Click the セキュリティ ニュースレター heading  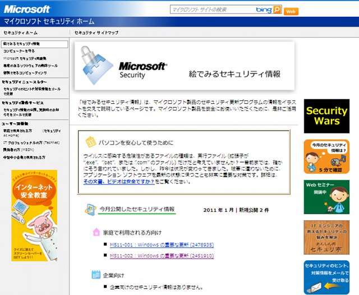click(24, 82)
